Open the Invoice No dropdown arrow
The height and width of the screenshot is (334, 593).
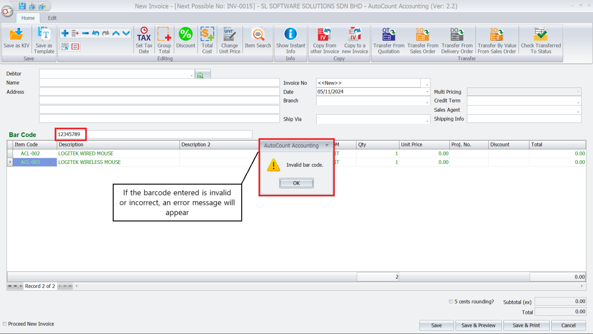[426, 83]
